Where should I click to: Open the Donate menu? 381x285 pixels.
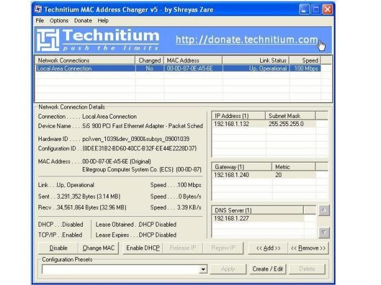click(x=83, y=20)
